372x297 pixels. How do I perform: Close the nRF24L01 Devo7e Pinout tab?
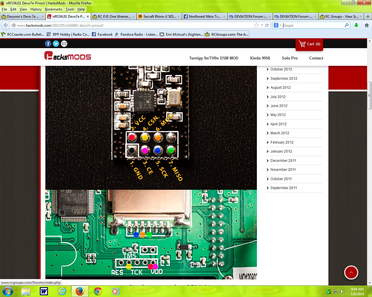point(88,17)
